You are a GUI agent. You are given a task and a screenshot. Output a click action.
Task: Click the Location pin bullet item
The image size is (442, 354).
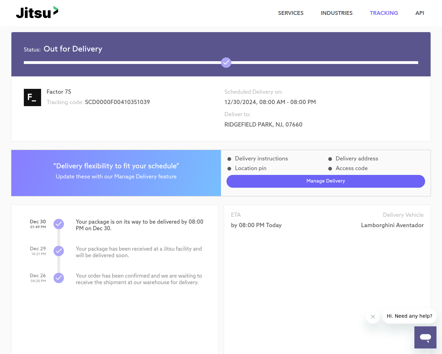pos(251,168)
